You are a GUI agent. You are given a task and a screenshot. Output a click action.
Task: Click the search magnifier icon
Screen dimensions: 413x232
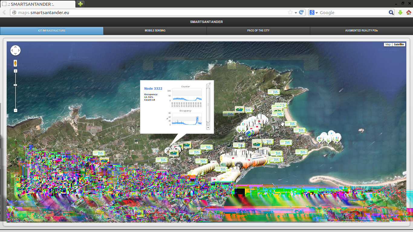click(x=391, y=12)
